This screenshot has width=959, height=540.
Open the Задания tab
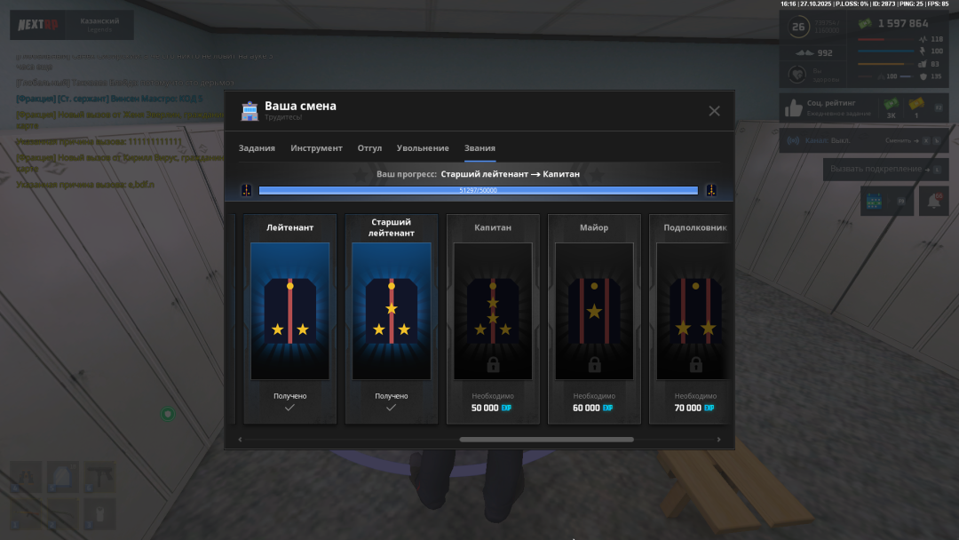click(257, 148)
